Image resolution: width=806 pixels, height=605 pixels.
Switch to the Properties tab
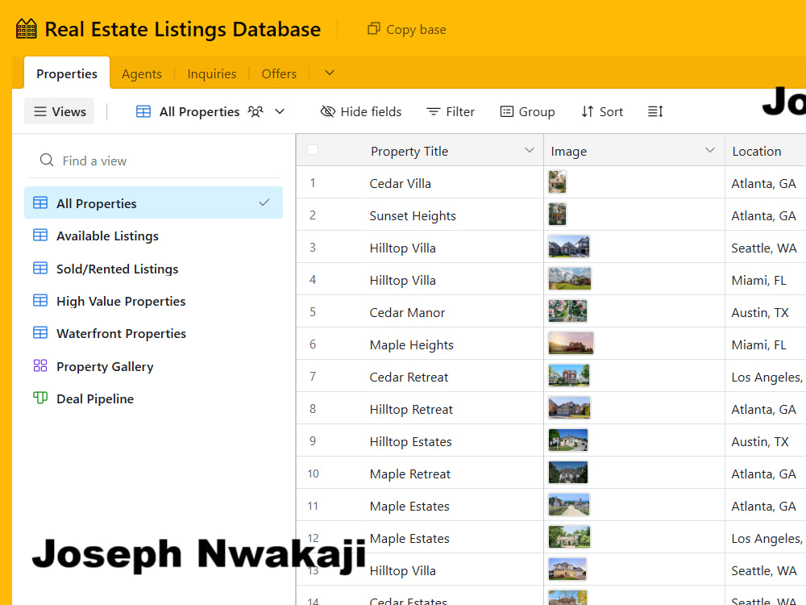tap(67, 73)
